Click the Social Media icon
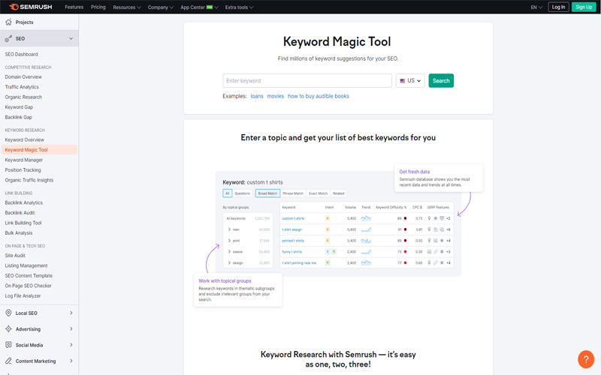Screen dimensions: 601x375 pyautogui.click(x=8, y=345)
